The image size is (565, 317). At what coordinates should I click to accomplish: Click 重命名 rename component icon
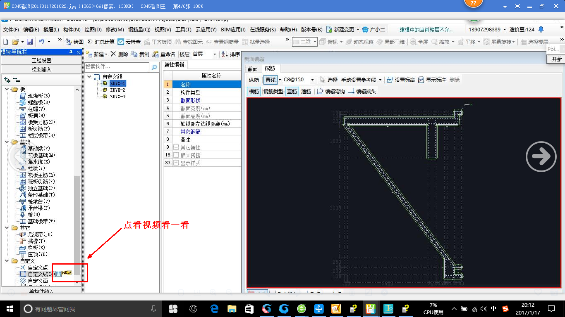[x=164, y=54]
